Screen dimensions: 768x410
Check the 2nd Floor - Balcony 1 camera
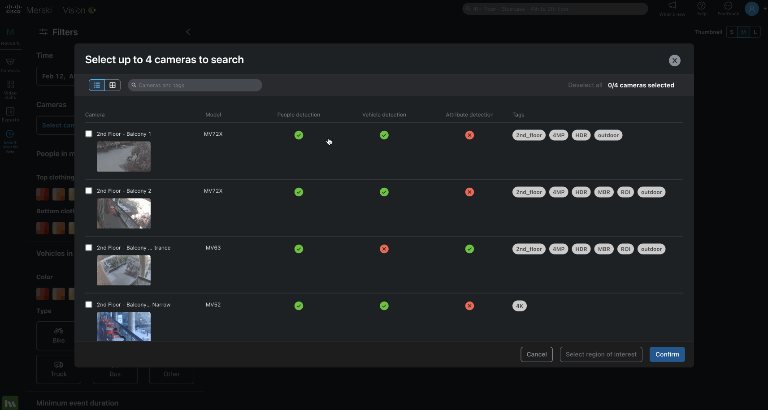click(x=88, y=134)
